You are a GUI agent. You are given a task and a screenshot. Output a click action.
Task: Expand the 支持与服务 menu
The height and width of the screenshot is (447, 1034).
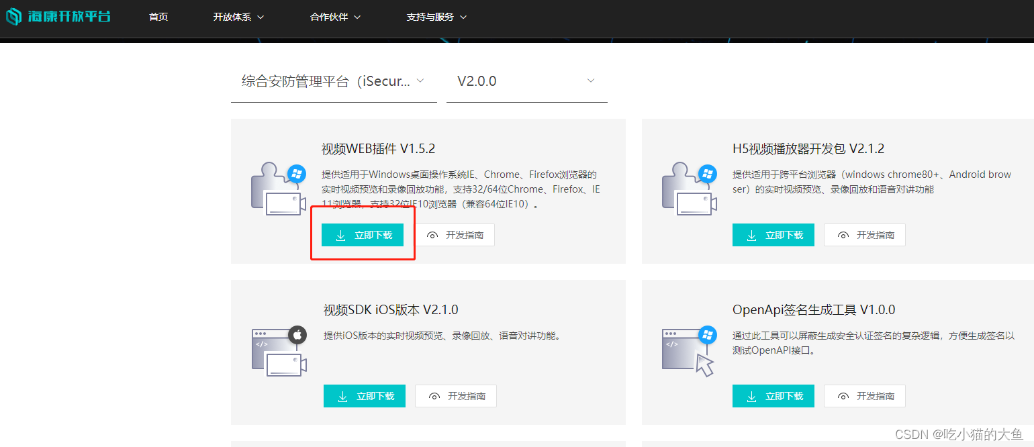coord(436,17)
